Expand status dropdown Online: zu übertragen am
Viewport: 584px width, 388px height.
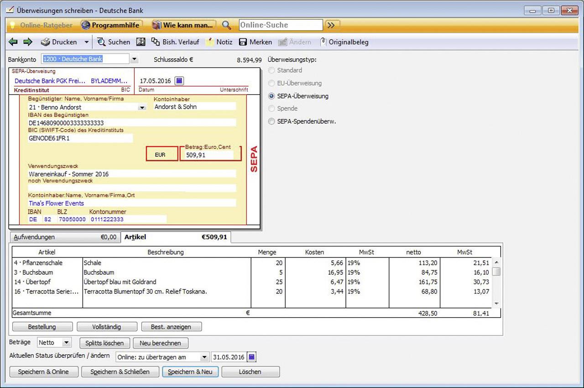point(203,357)
